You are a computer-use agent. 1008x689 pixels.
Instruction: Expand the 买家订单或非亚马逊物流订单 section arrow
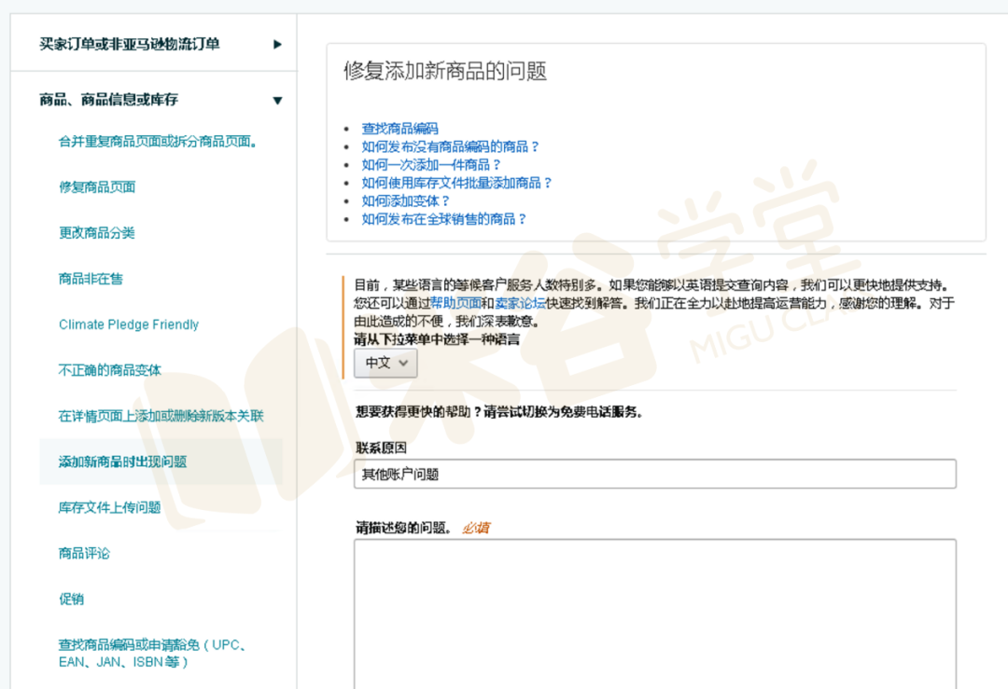click(277, 45)
